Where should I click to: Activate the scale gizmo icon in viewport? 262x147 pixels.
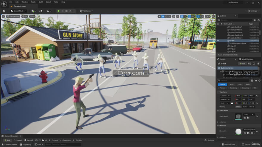tap(169, 17)
